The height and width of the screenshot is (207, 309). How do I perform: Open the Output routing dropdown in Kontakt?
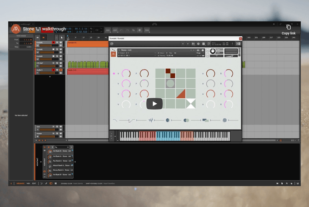click(138, 53)
